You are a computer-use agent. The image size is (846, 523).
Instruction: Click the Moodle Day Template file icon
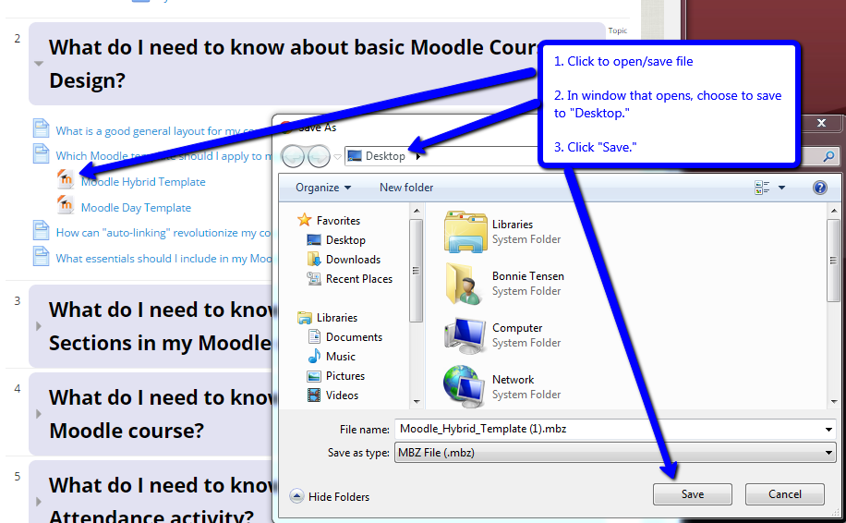66,205
